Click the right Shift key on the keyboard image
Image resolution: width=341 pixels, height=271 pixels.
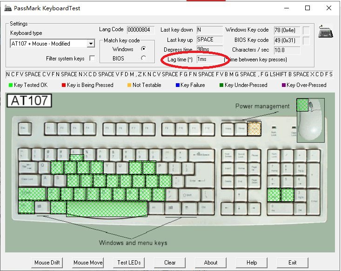[190, 195]
